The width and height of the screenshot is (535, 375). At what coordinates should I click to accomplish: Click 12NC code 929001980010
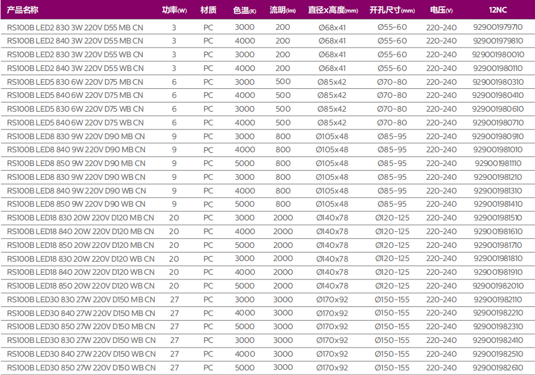[x=498, y=54]
